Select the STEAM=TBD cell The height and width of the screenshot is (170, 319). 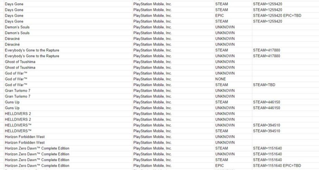click(x=285, y=85)
